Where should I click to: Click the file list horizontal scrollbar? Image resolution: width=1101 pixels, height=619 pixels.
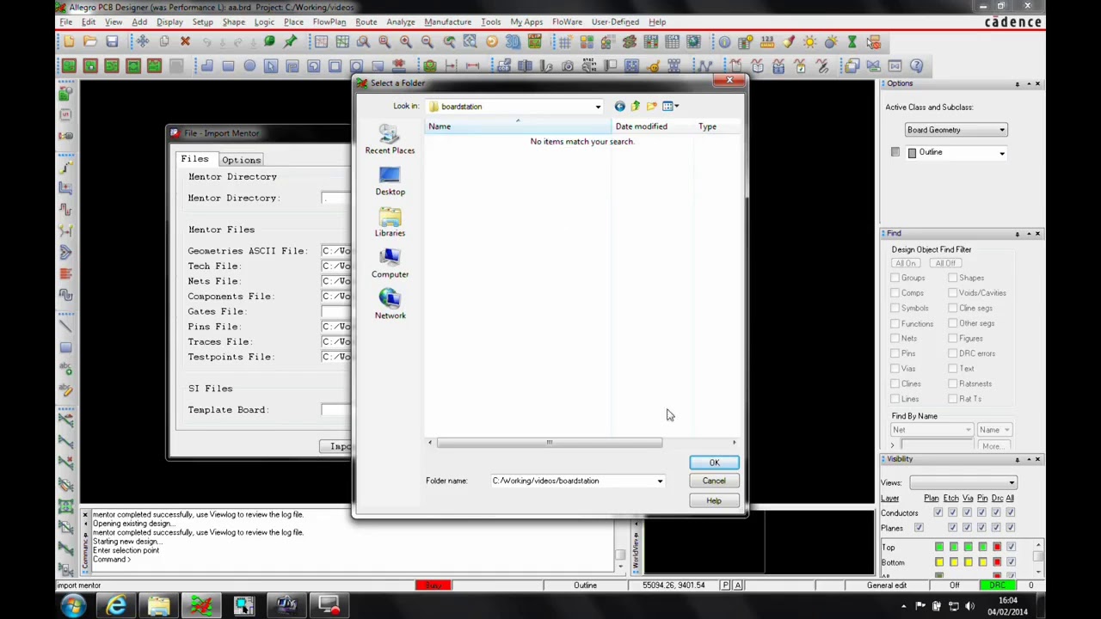pyautogui.click(x=549, y=443)
